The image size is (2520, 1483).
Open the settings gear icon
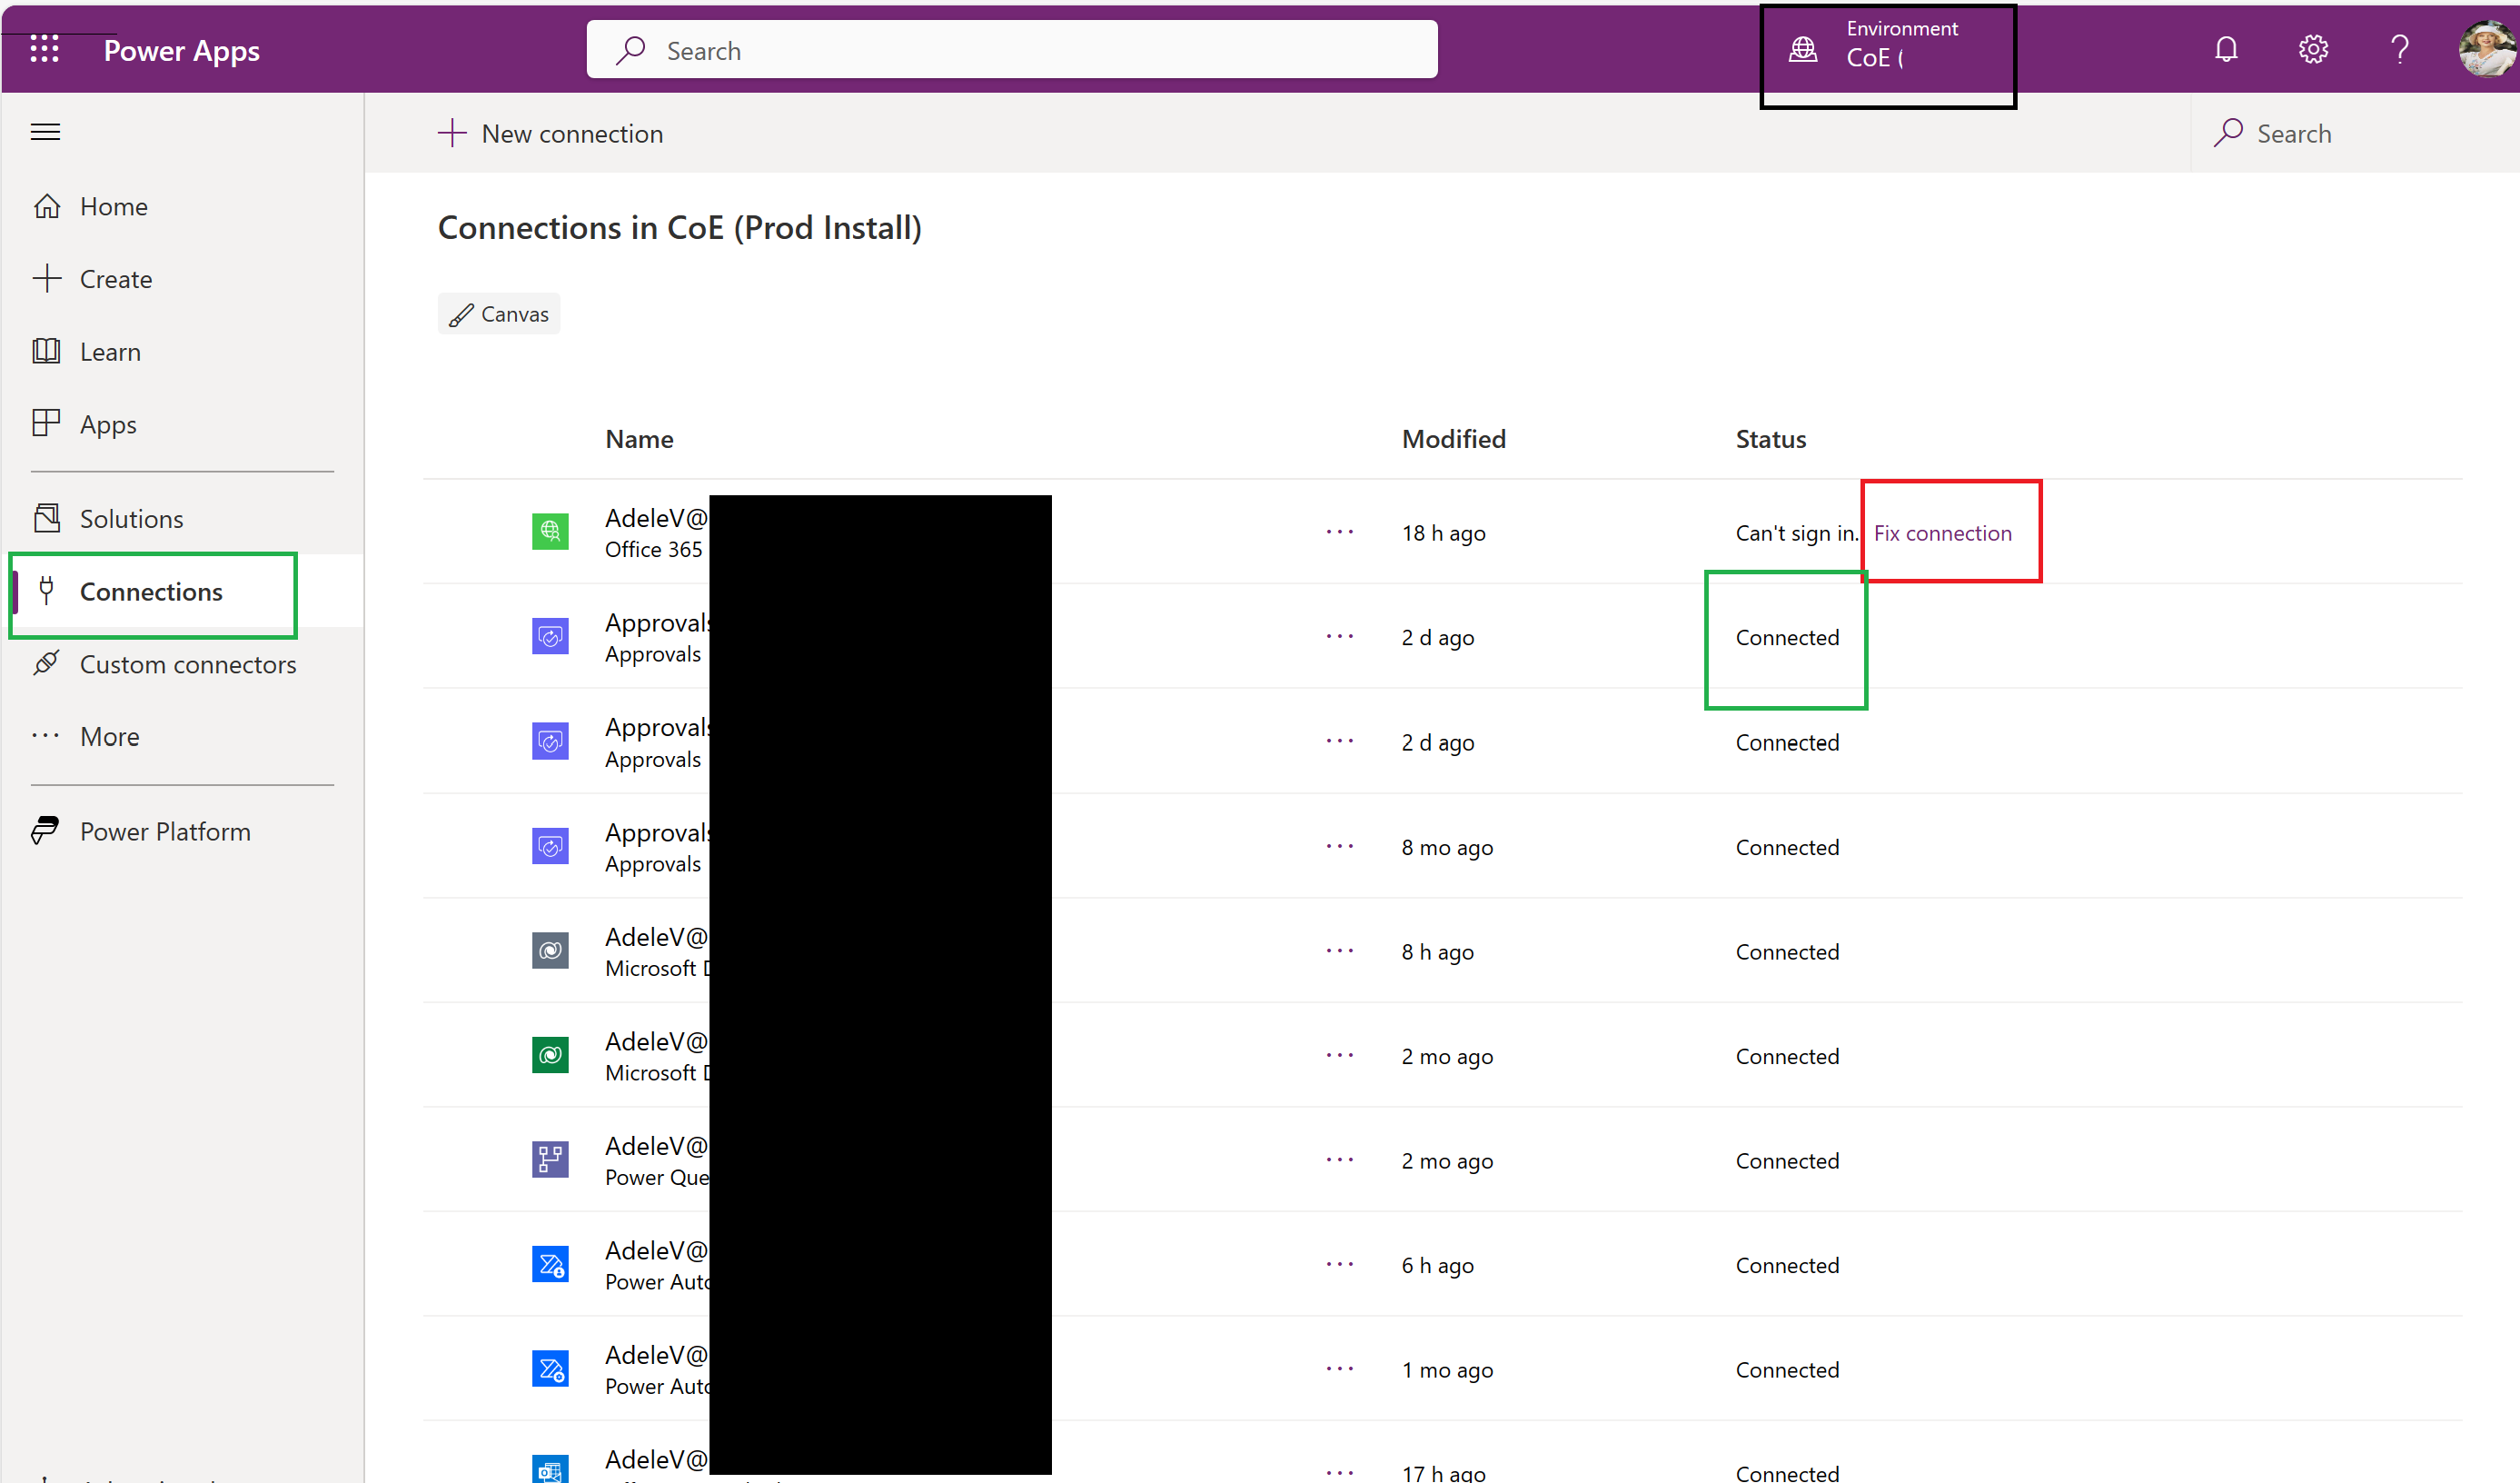tap(2313, 48)
